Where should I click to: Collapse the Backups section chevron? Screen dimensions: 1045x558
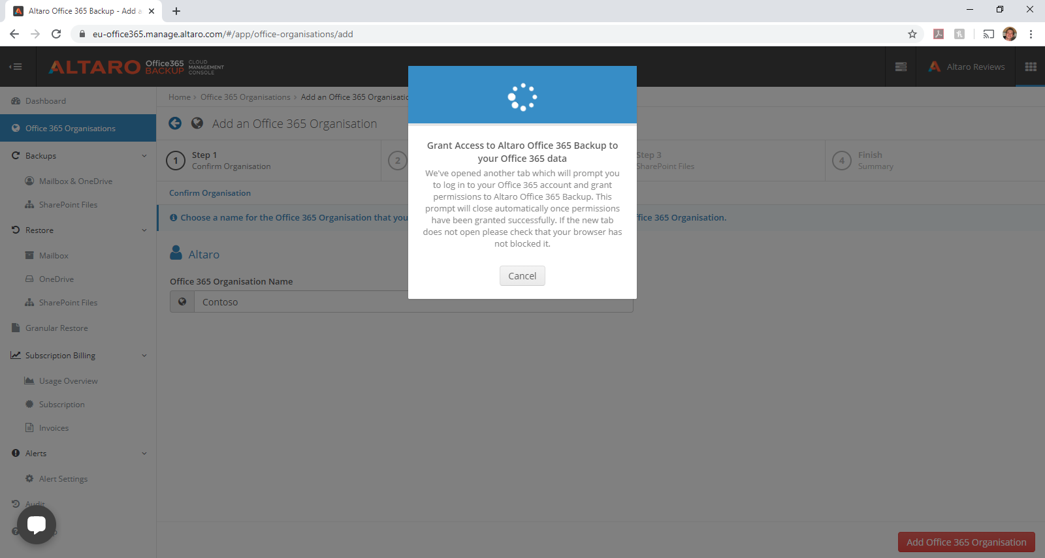click(144, 156)
